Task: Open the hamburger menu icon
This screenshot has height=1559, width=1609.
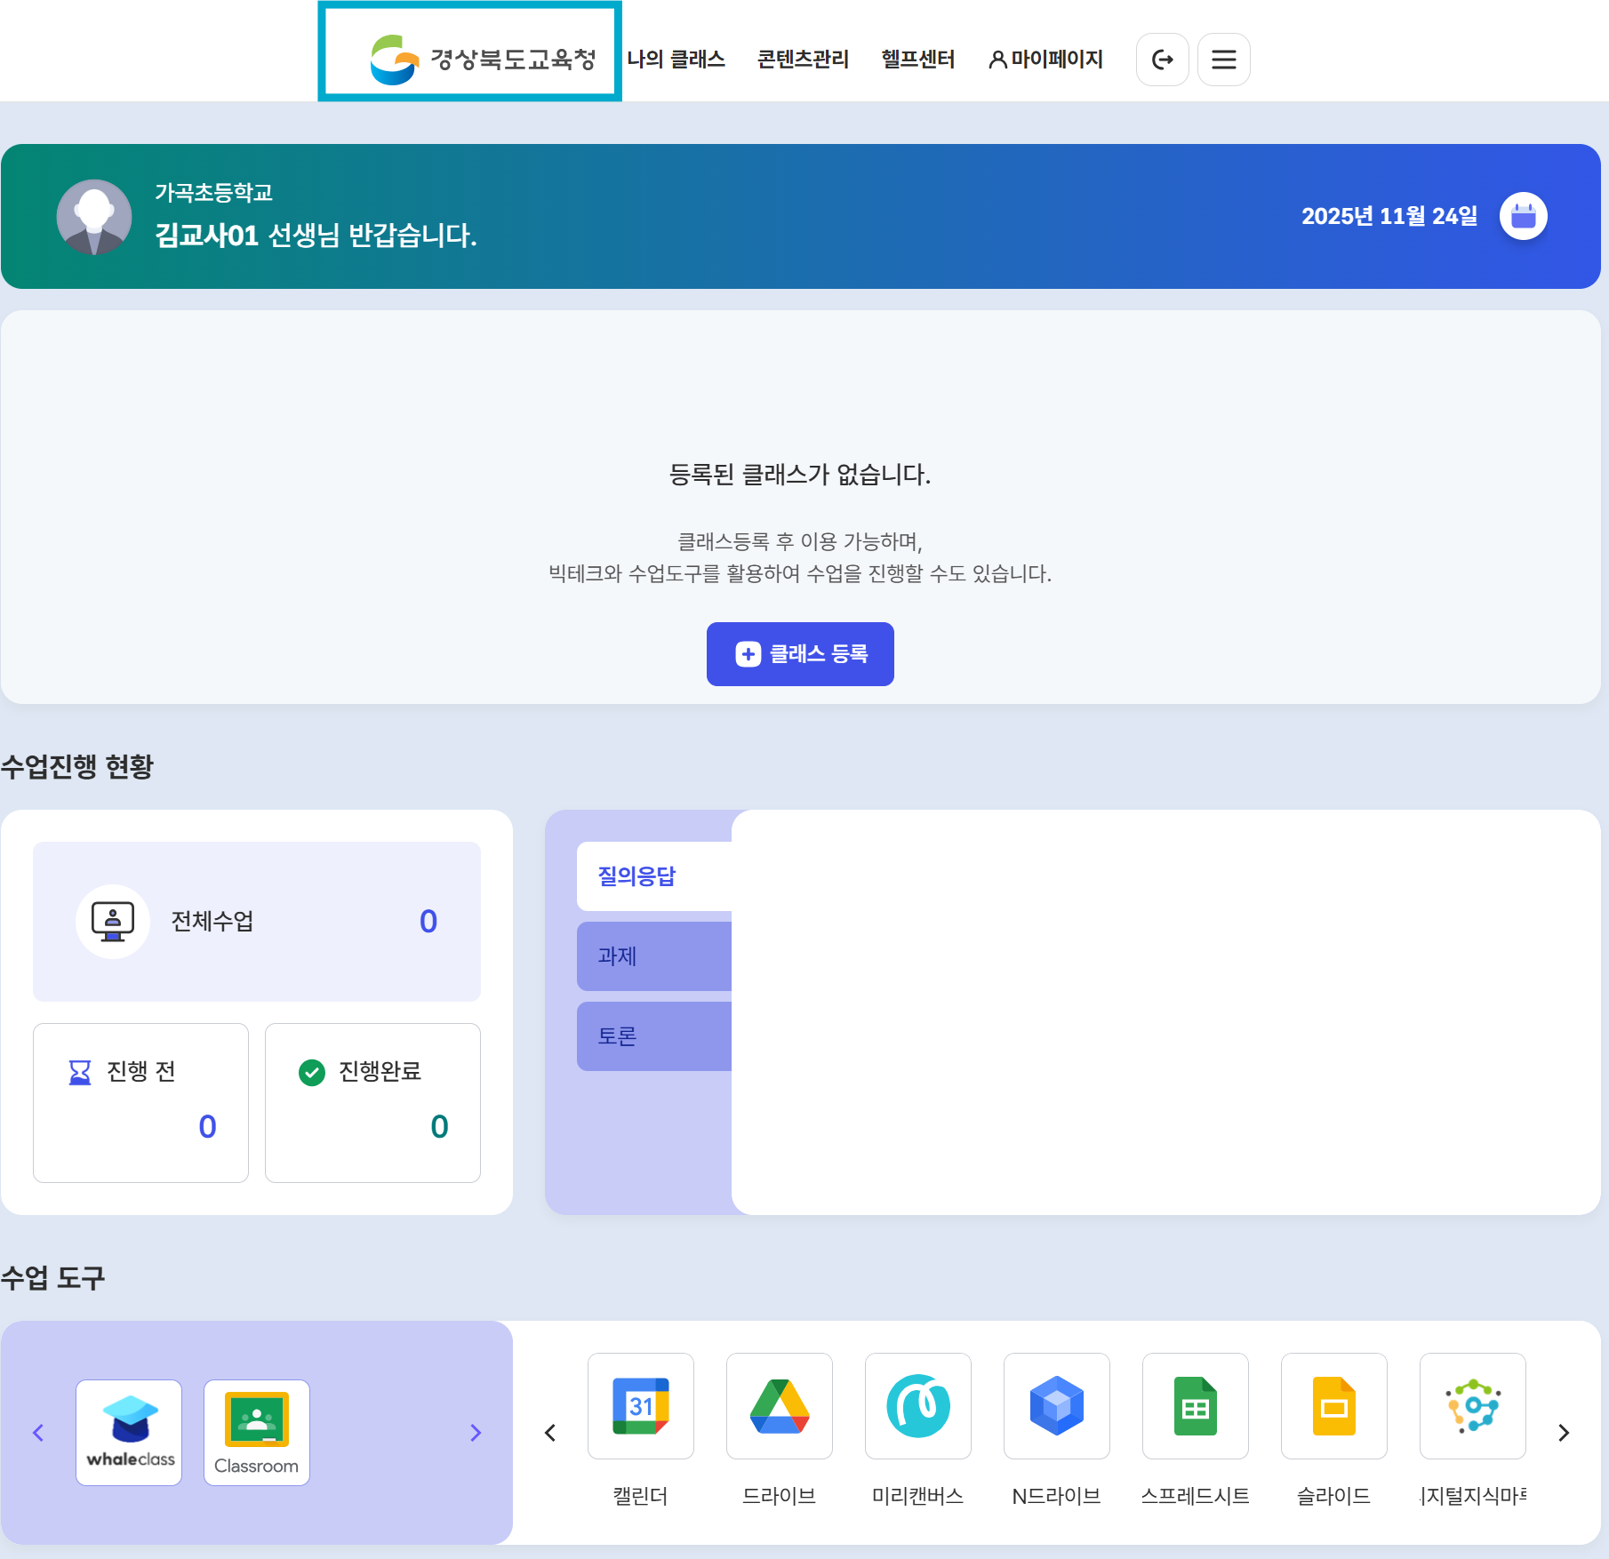Action: click(x=1223, y=60)
